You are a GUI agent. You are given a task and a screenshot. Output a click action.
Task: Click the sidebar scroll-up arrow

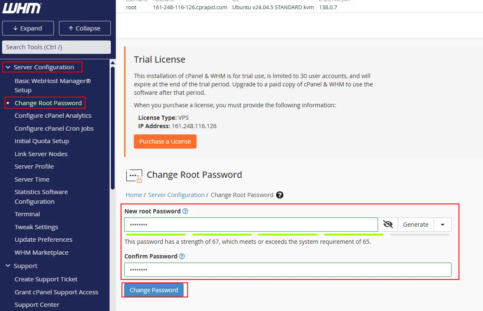pyautogui.click(x=113, y=63)
